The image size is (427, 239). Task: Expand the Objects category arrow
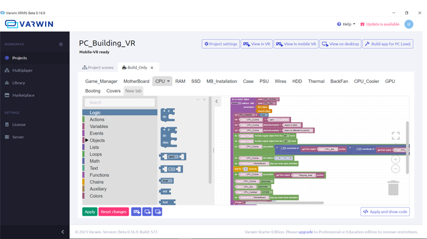(87, 140)
